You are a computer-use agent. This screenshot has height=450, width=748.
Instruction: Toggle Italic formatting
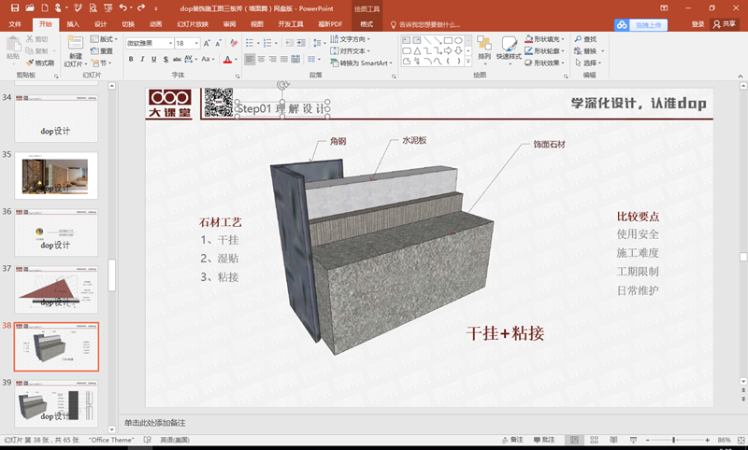142,59
